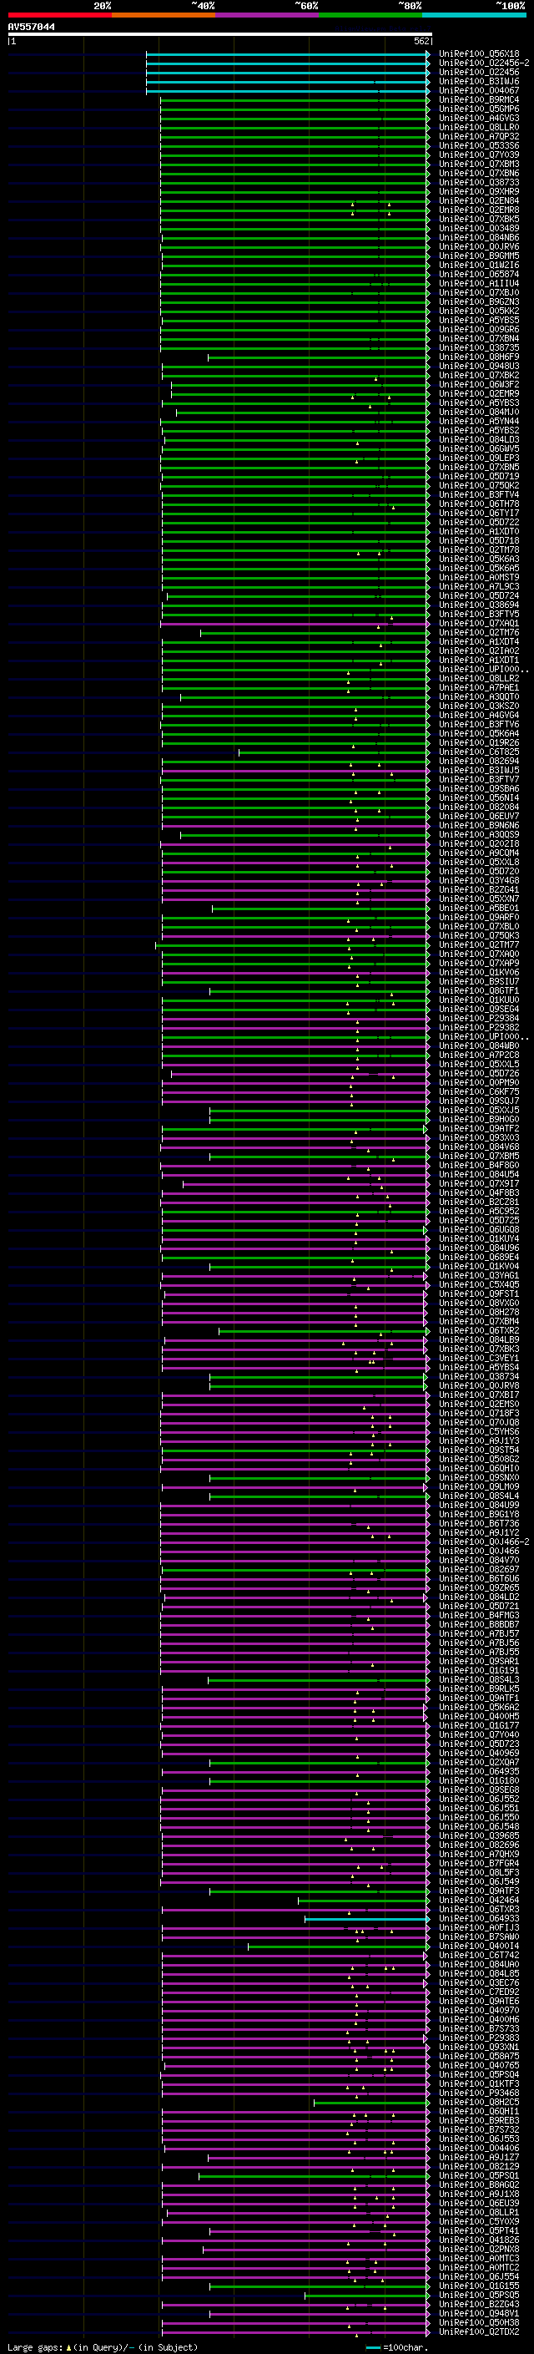Screen dimensions: 534x2354
Task: Select the UniRef100_B9GMM5 entry
Action: click(479, 256)
